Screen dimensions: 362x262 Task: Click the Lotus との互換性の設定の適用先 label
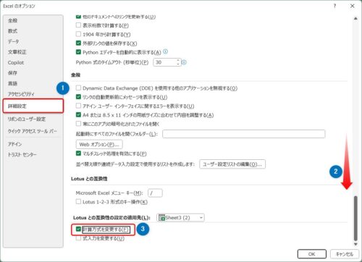click(111, 218)
